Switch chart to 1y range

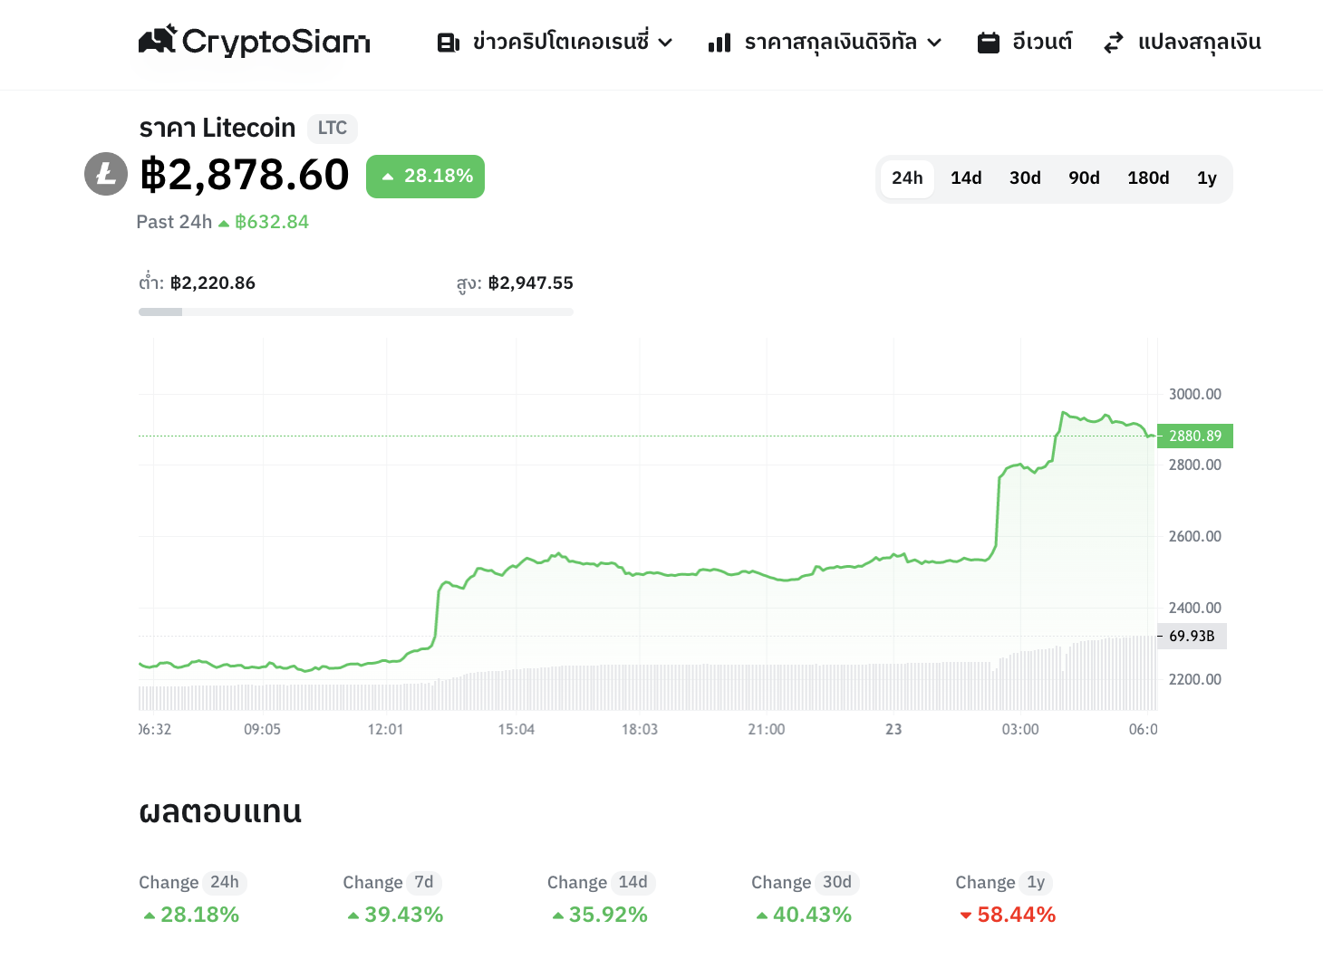[1206, 178]
